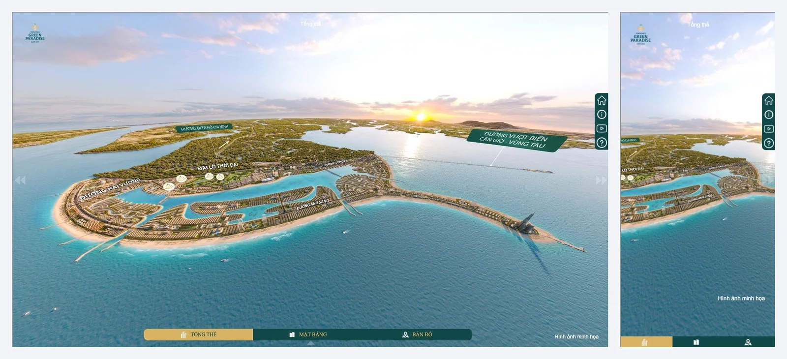Click the help question-mark icon in the wide view
Screen dimensions: 787x359
coord(601,143)
